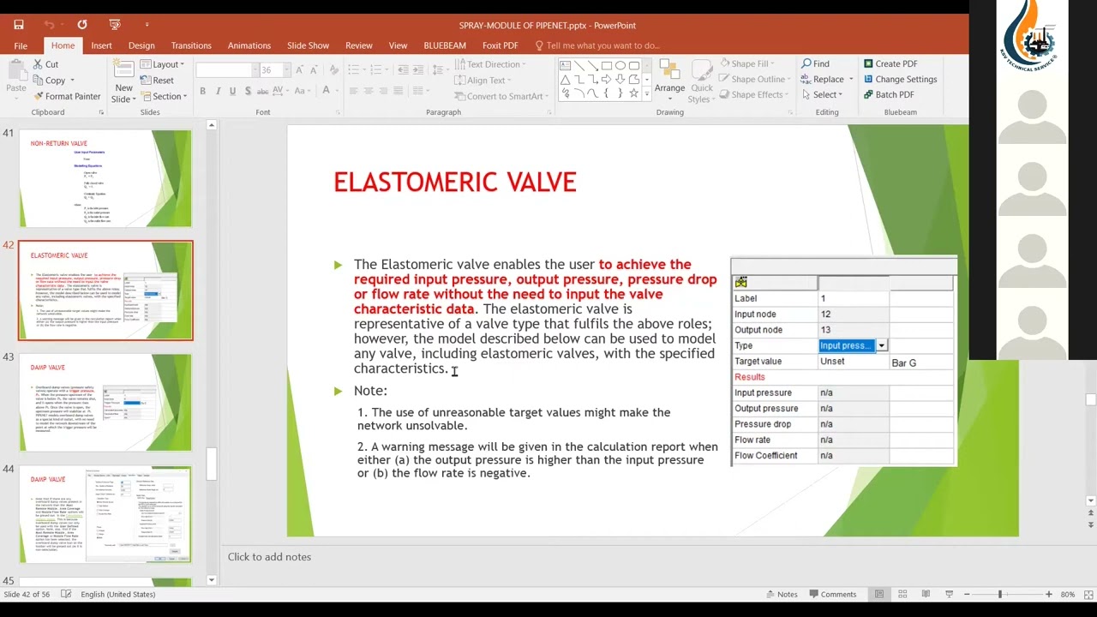The width and height of the screenshot is (1097, 617).
Task: Click the Paste clipboard icon
Action: (x=15, y=70)
